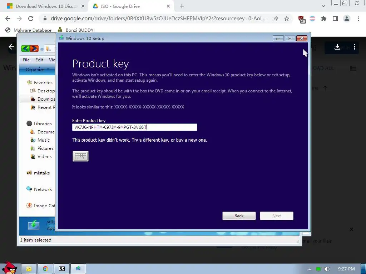
Task: Open Recent Places in Explorer sidebar
Action: (x=43, y=107)
